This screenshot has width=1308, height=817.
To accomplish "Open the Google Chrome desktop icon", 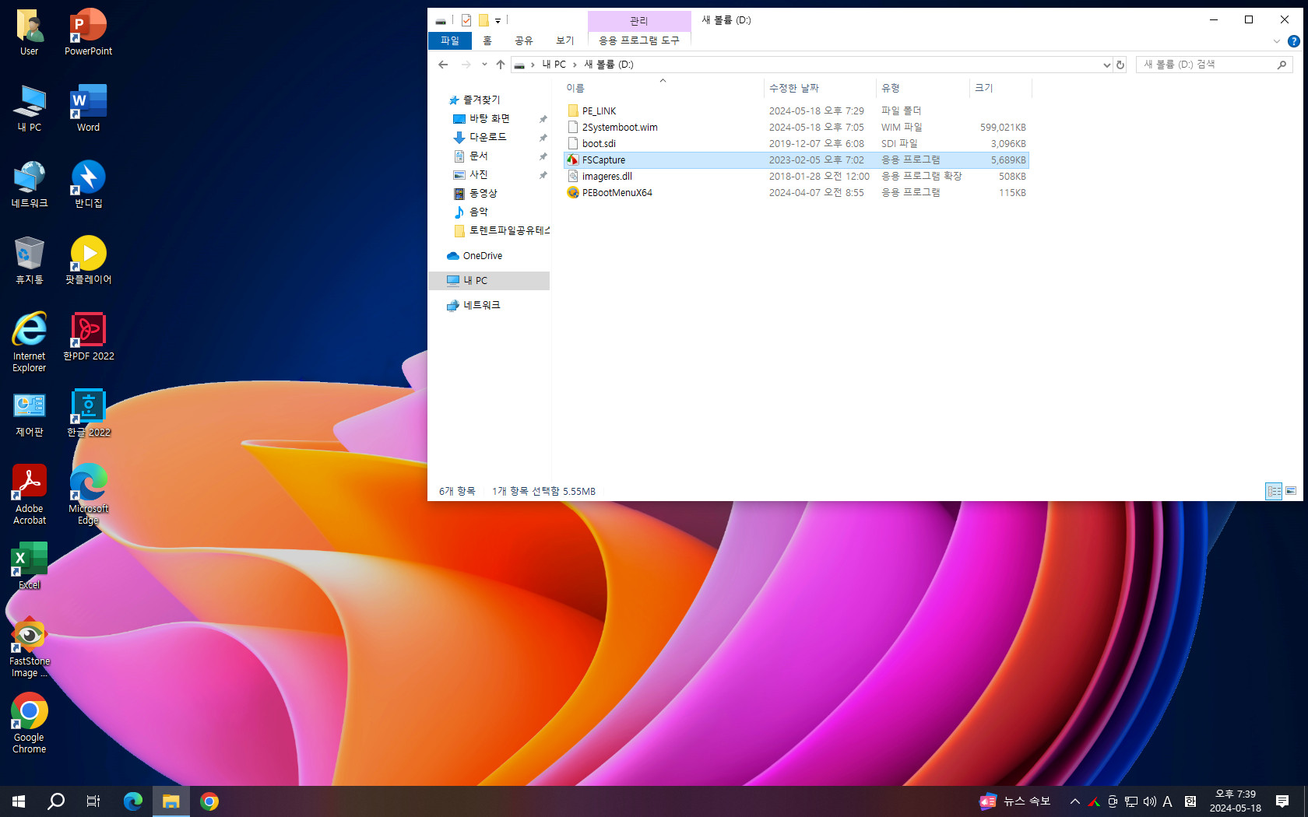I will 30,724.
